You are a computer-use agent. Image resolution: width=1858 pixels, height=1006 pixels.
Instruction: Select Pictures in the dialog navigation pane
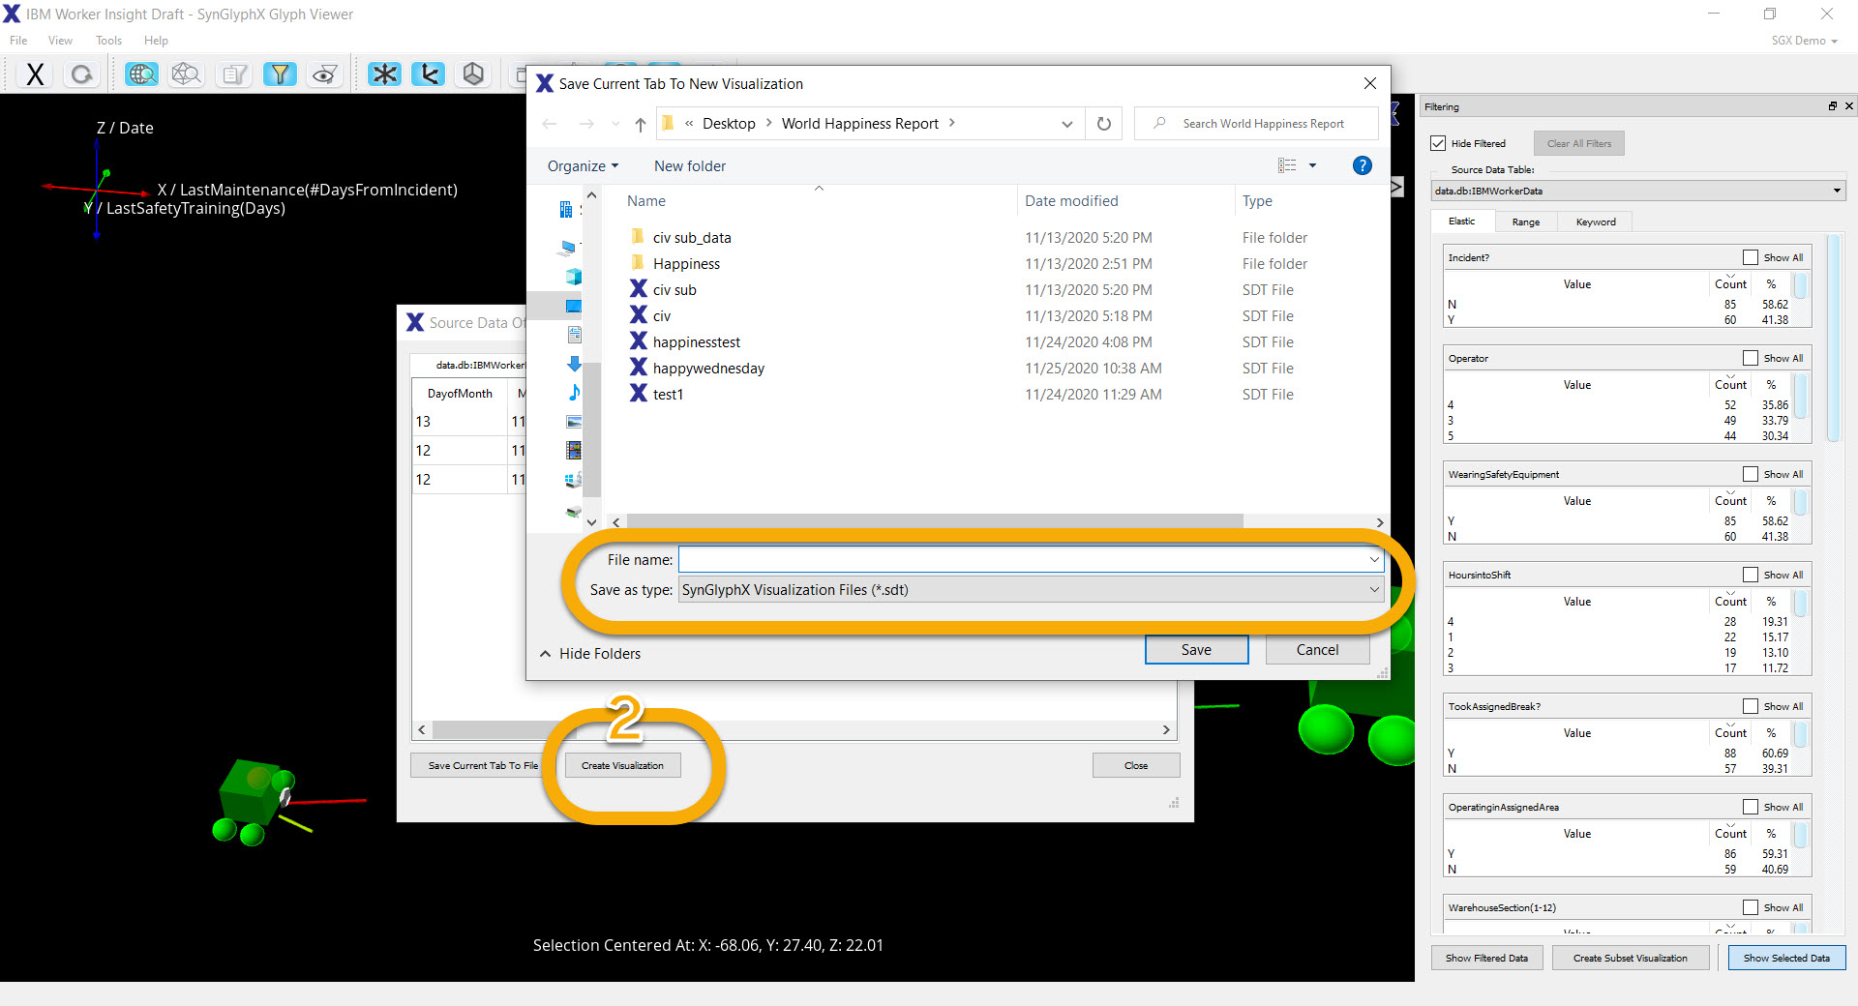574,422
